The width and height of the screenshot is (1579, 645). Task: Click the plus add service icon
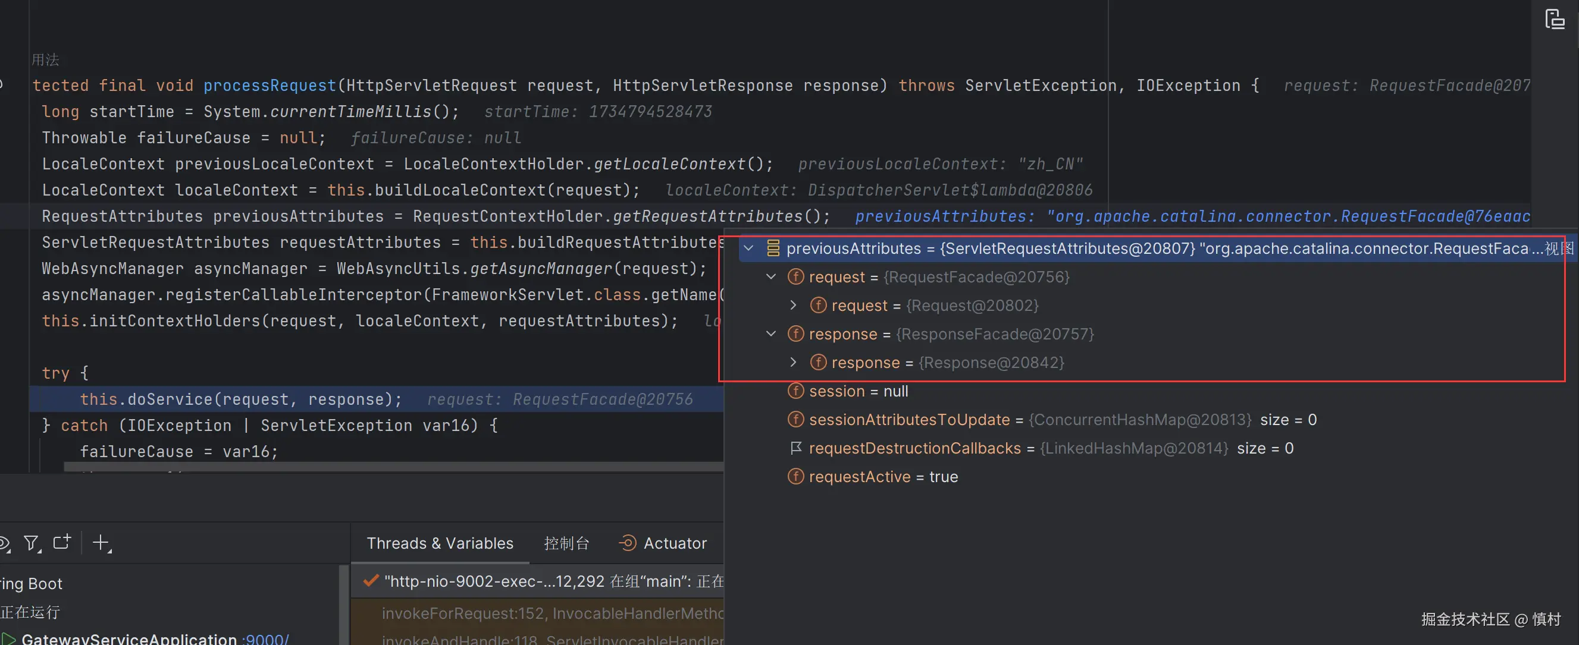click(x=101, y=543)
